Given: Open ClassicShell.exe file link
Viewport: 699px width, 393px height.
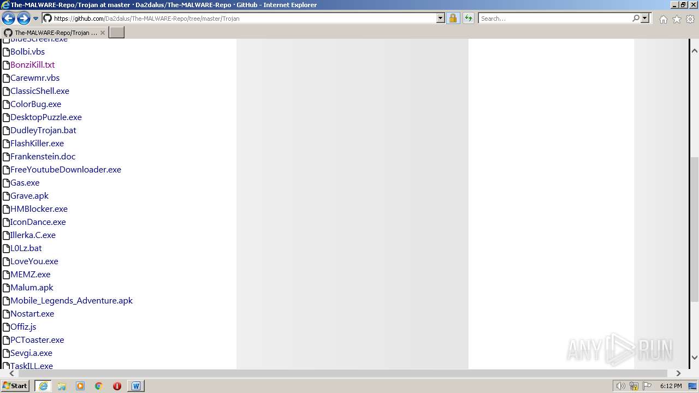Looking at the screenshot, I should (40, 91).
